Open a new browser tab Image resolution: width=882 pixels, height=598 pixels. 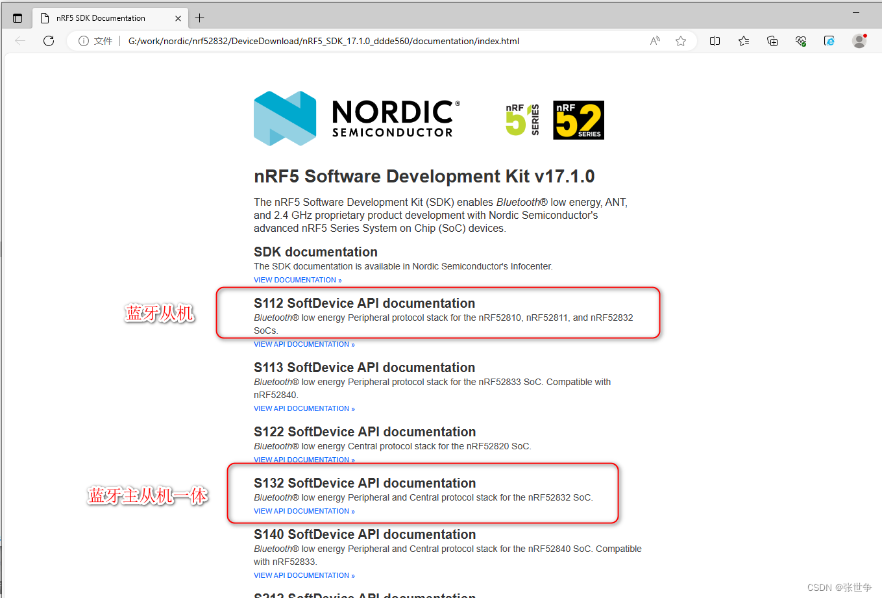pos(200,18)
